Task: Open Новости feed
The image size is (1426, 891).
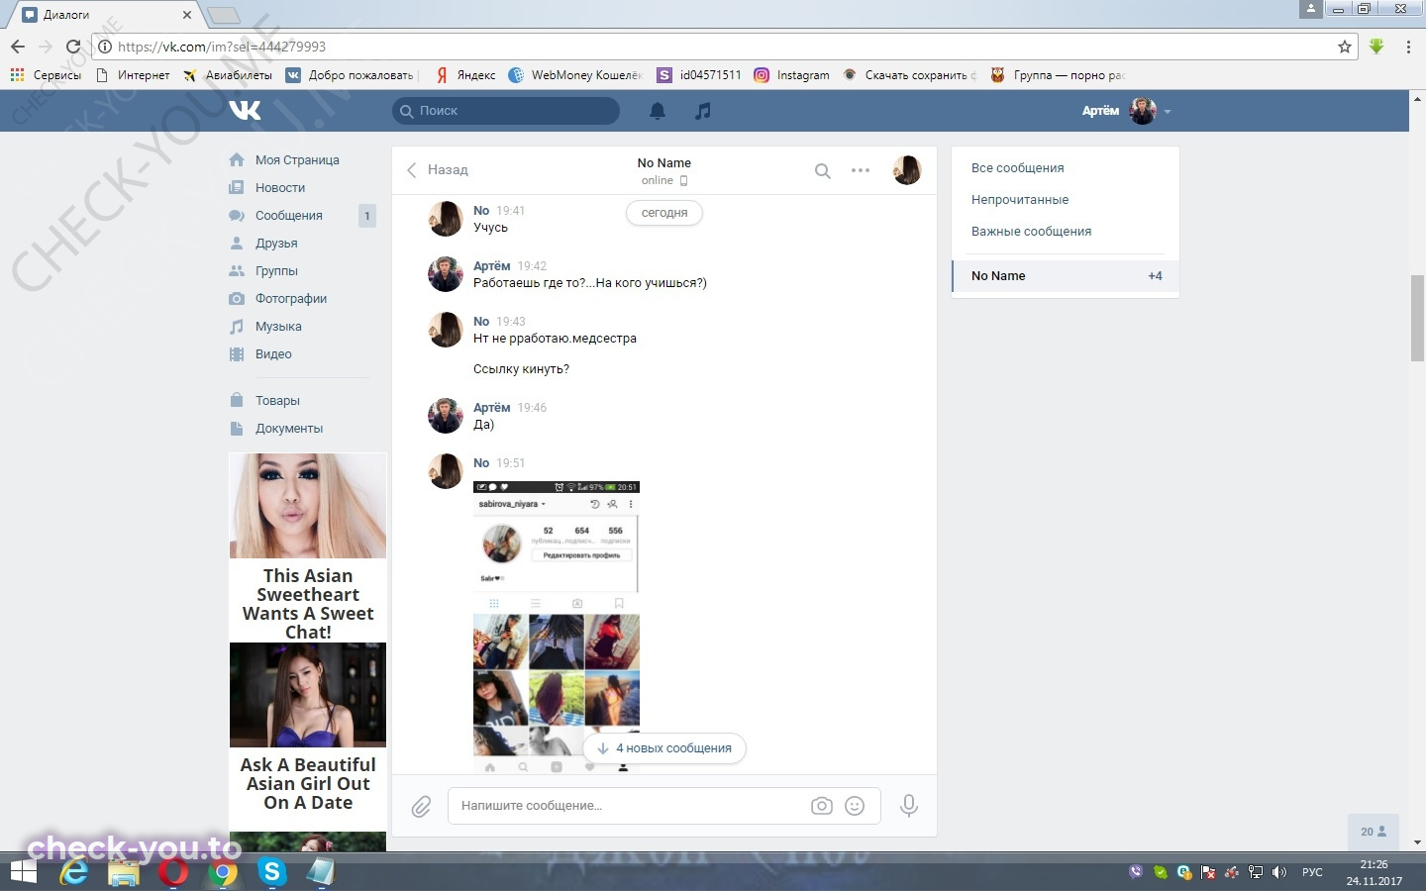Action: 280,187
